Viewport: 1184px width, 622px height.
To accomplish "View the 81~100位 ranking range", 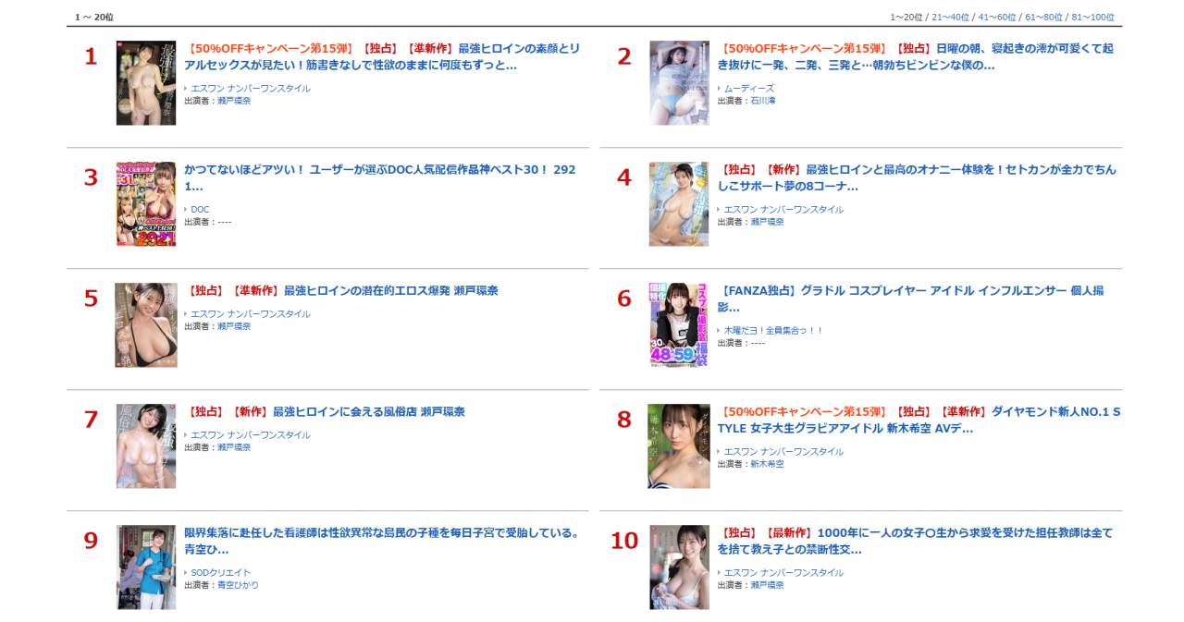I will (1093, 17).
